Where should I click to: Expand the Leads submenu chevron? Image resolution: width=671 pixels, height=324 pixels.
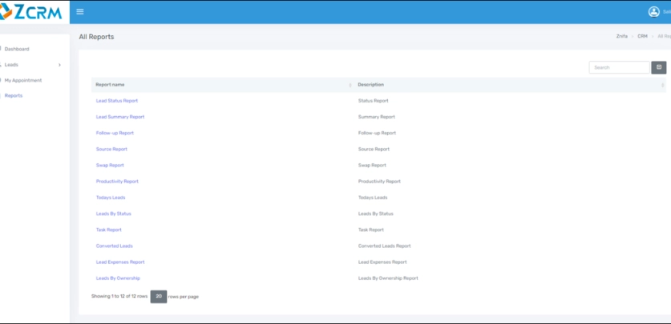[x=59, y=65]
